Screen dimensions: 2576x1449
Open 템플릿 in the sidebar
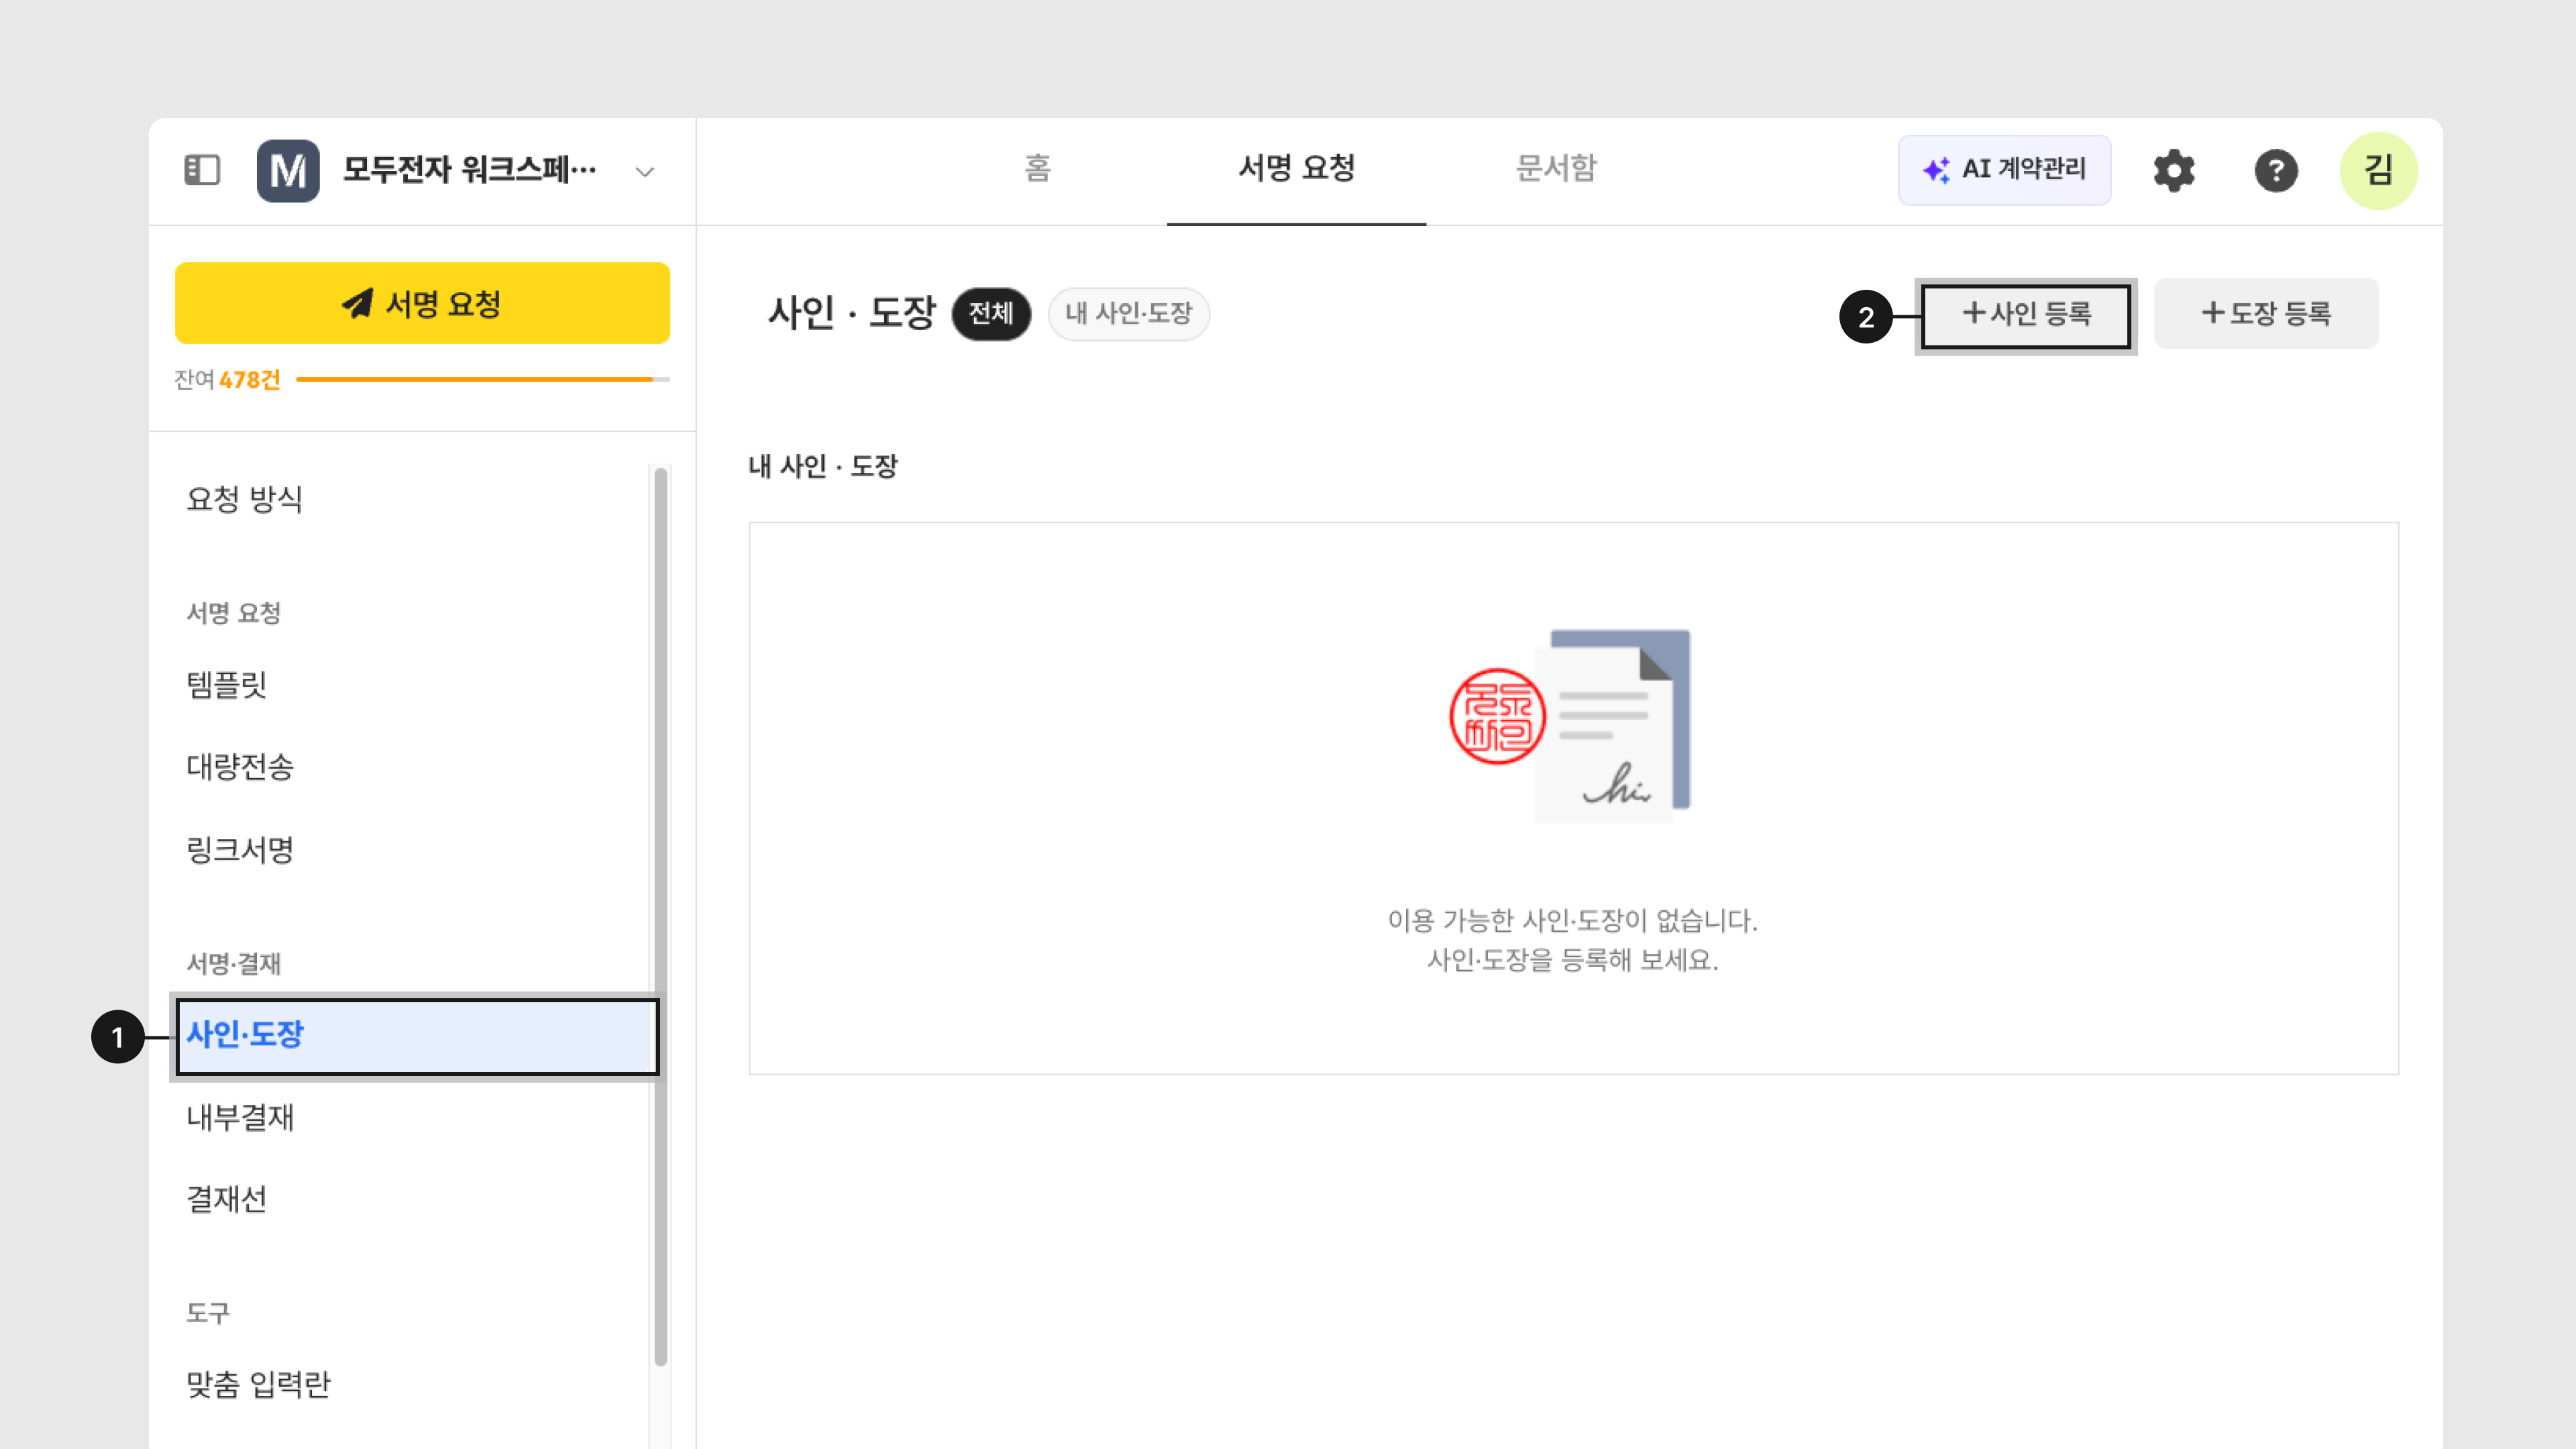click(227, 684)
